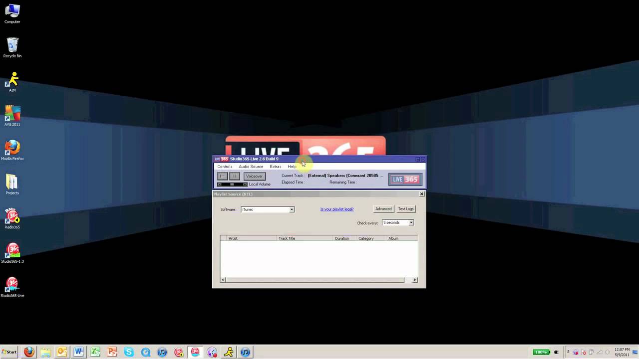
Task: Click the play/start broadcast button
Action: [x=222, y=176]
